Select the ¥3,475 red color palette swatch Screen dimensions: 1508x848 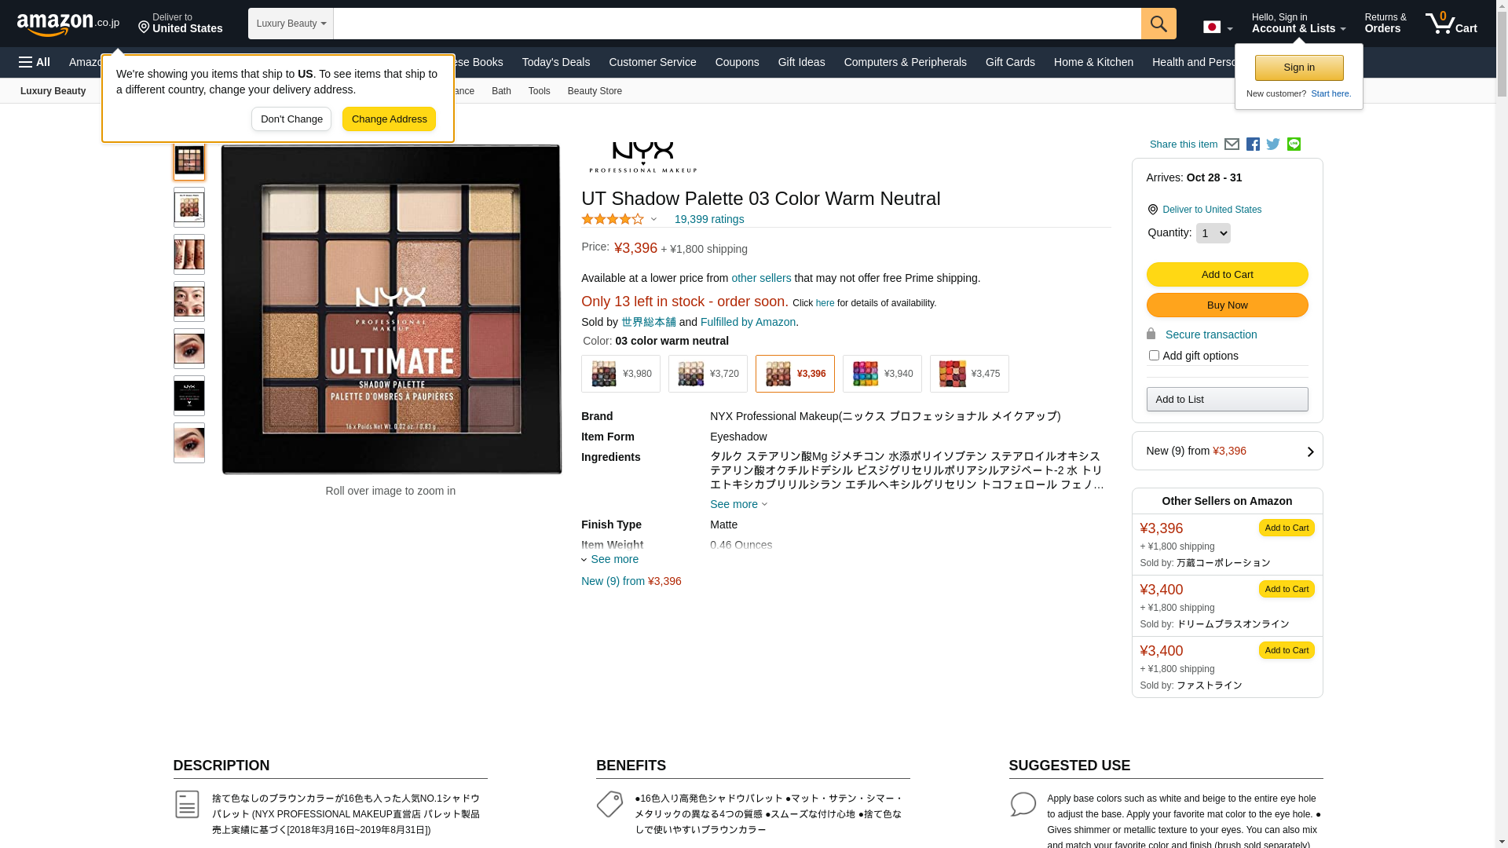pyautogui.click(x=969, y=374)
